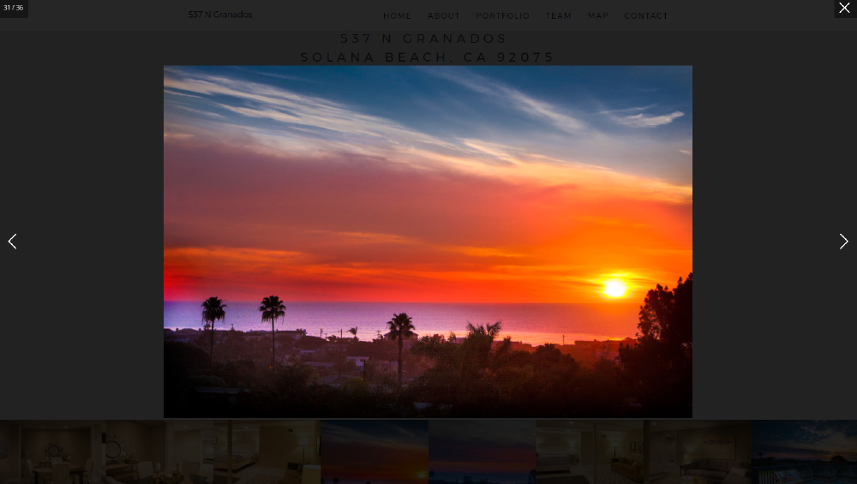Click the large sunset photo
The height and width of the screenshot is (484, 857).
pos(428,242)
